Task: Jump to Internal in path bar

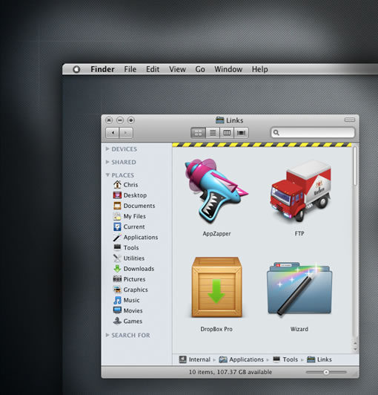Action: pyautogui.click(x=195, y=359)
